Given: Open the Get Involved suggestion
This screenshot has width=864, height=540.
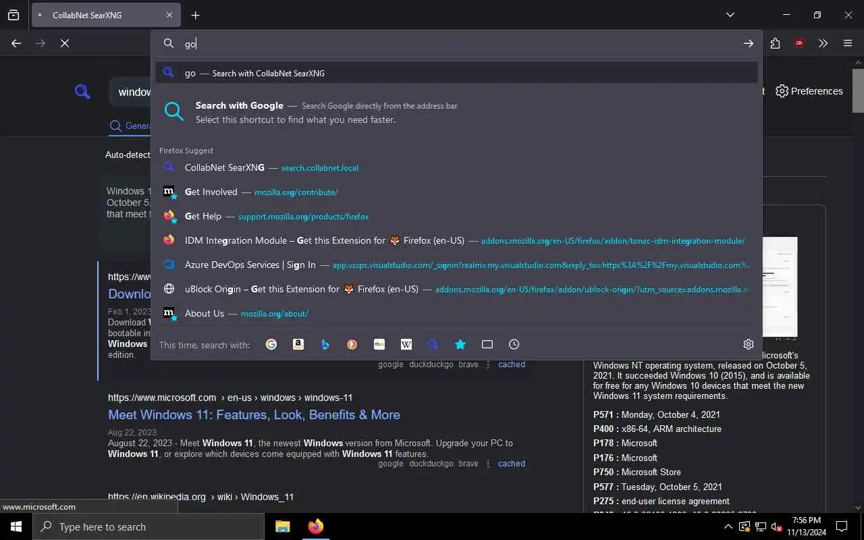Looking at the screenshot, I should coord(457,192).
